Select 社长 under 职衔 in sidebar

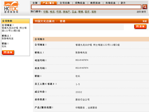click(4, 46)
